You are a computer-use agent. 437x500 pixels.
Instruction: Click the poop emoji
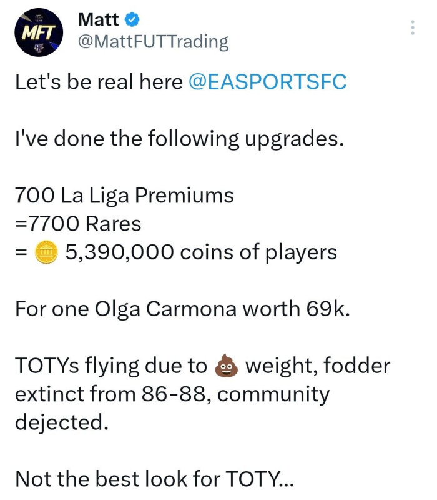pos(226,366)
